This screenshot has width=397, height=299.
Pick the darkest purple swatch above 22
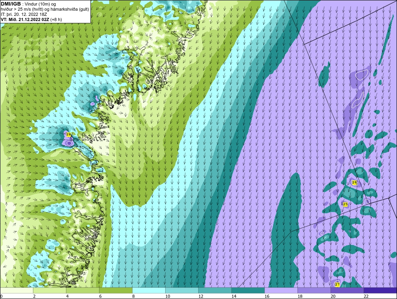point(380,290)
